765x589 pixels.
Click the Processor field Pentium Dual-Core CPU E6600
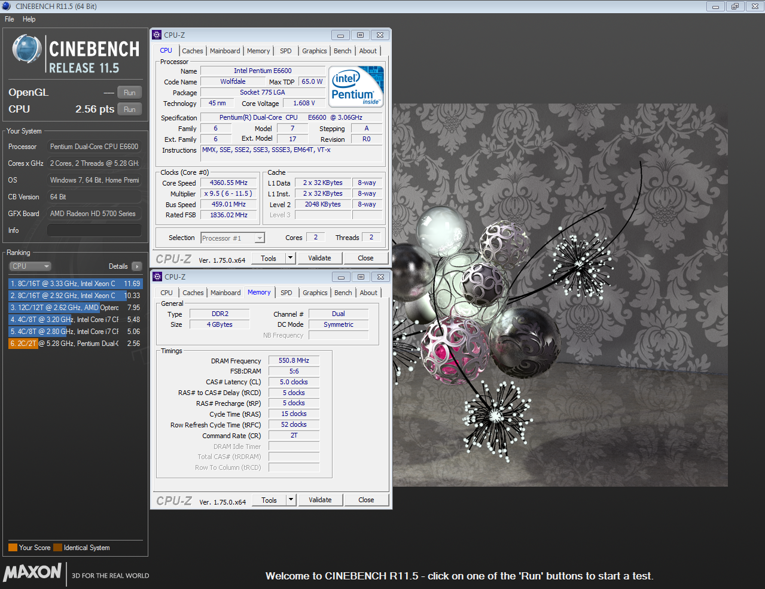coord(95,147)
